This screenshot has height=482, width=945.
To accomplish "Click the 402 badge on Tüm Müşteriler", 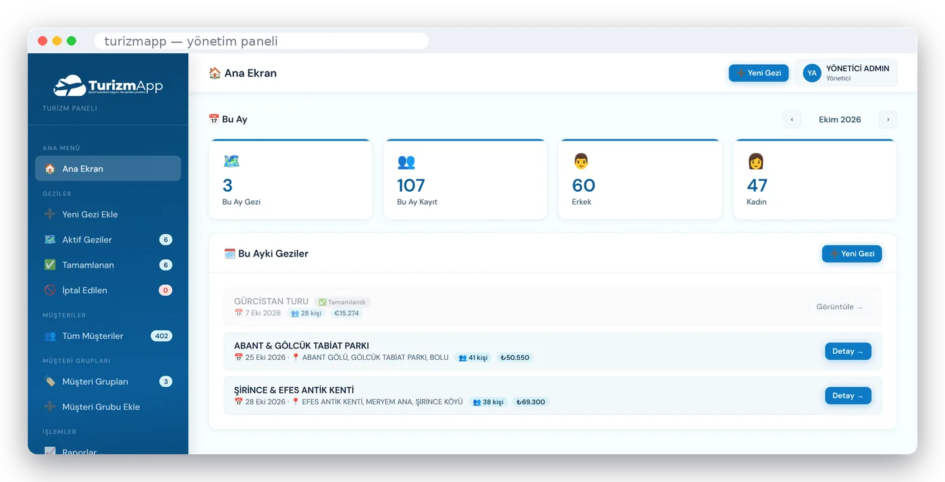I will coord(161,336).
